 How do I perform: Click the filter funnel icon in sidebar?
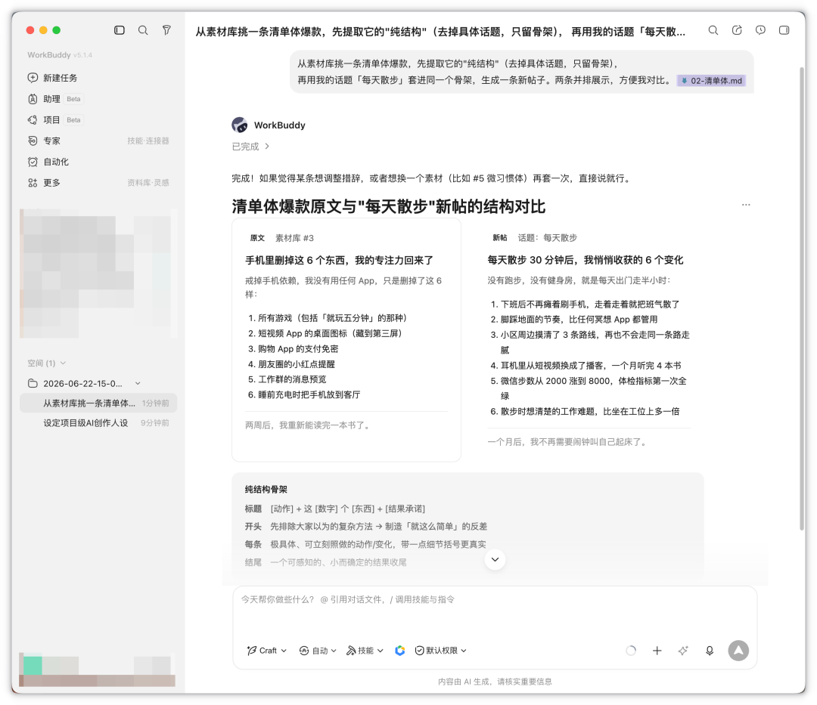pos(166,30)
